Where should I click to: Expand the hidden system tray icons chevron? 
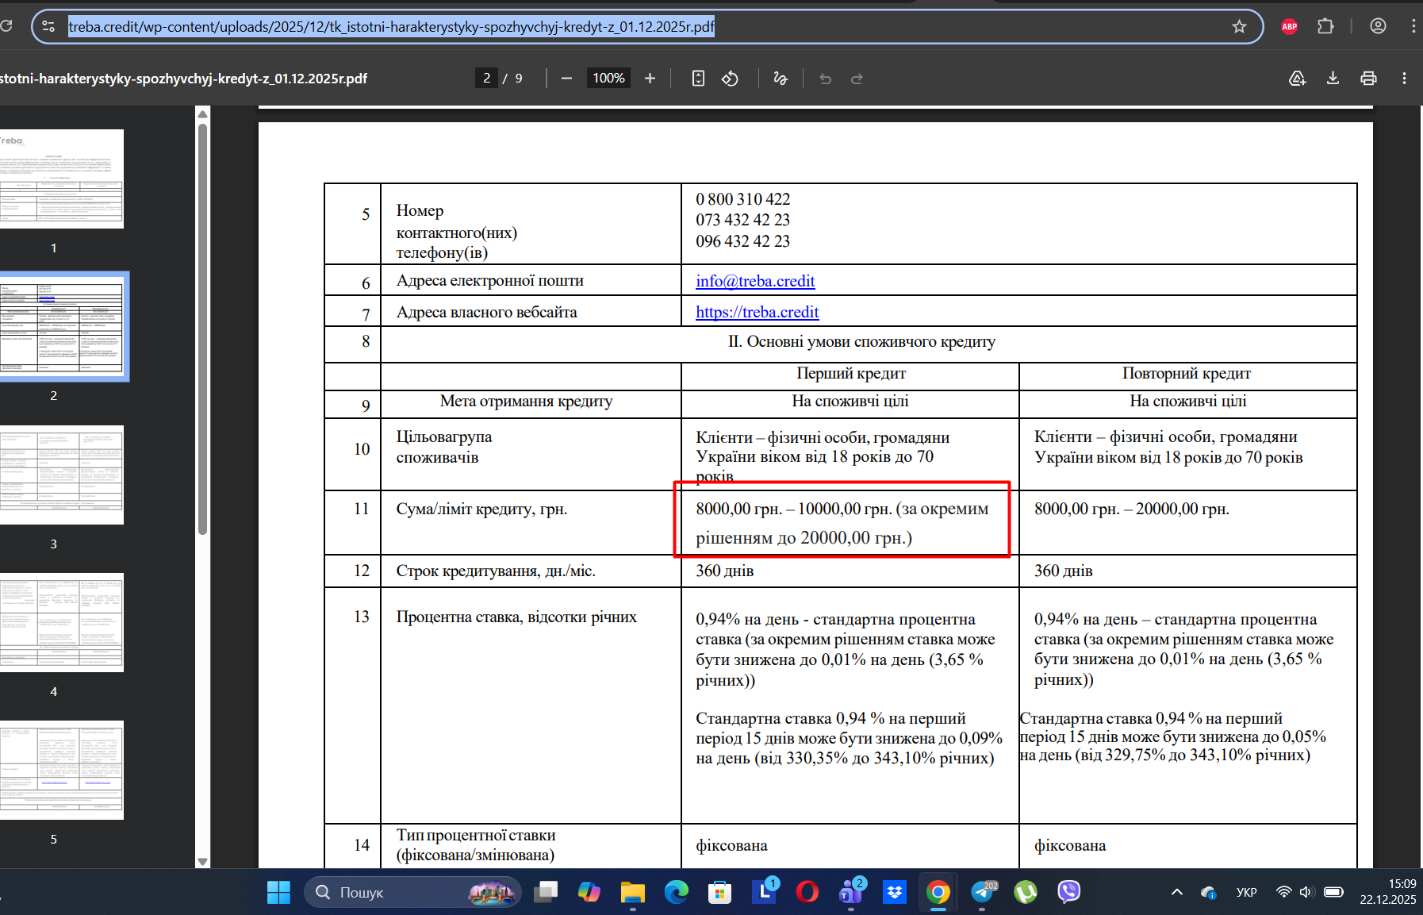pos(1177,892)
